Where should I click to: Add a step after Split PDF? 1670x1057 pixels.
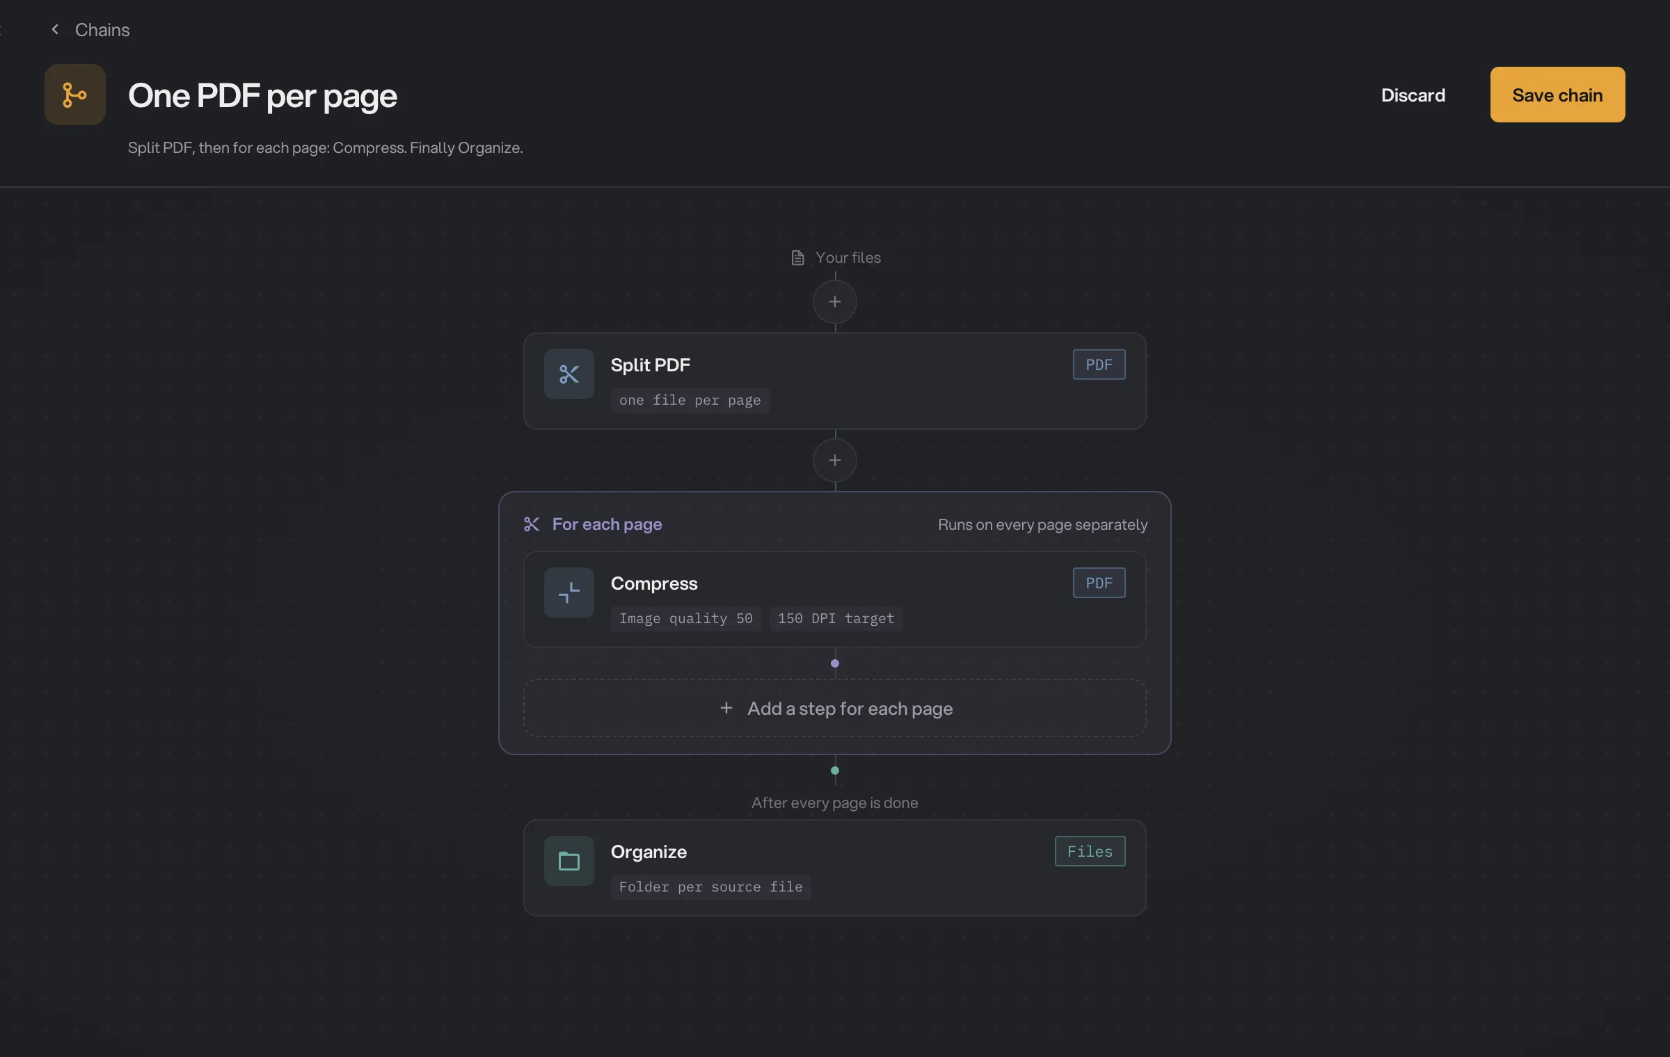(x=835, y=460)
